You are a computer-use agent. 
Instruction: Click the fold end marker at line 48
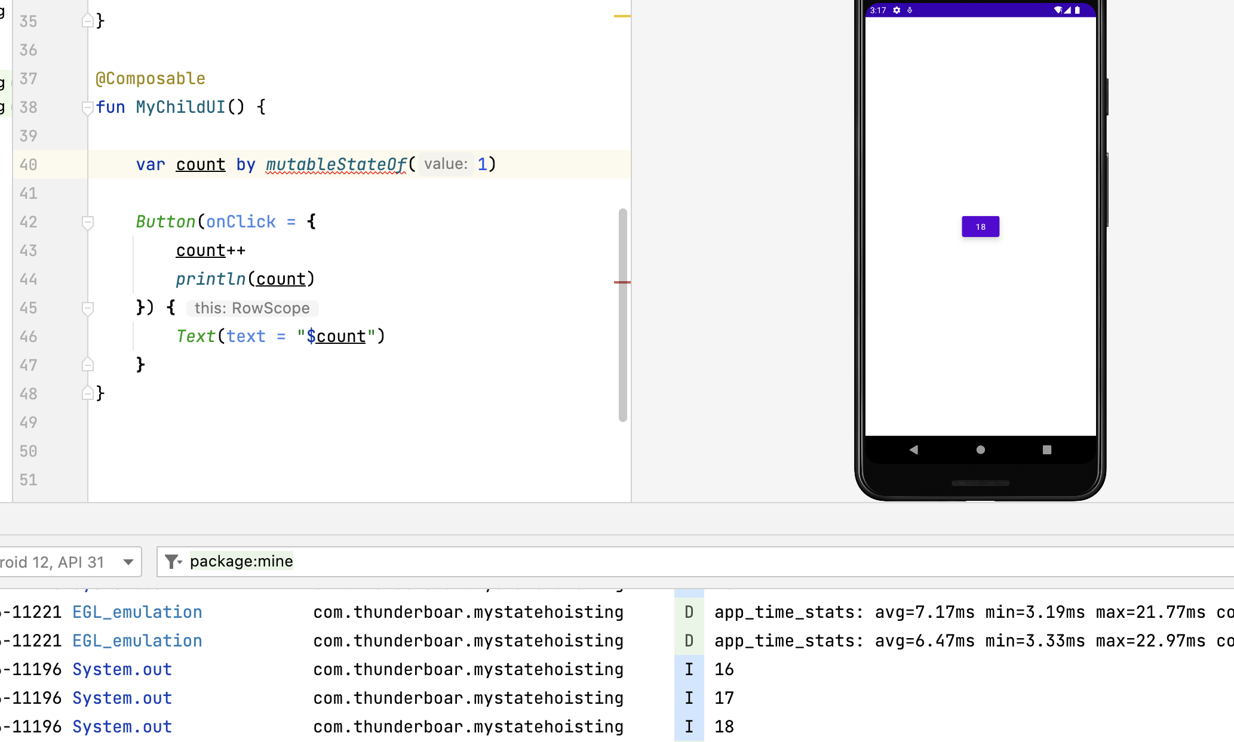tap(87, 393)
